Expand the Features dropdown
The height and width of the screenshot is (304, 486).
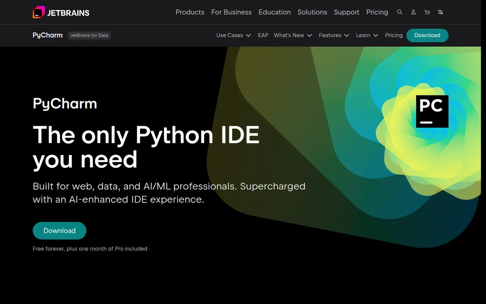coord(334,35)
